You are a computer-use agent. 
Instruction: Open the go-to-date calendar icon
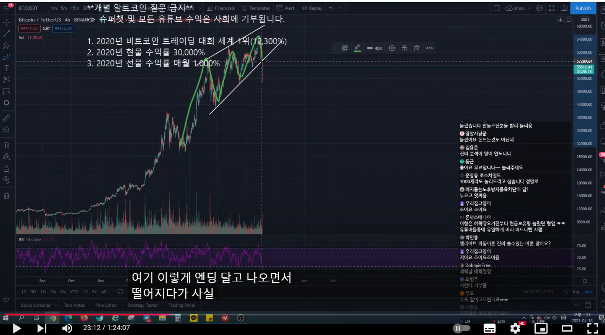tap(120, 292)
